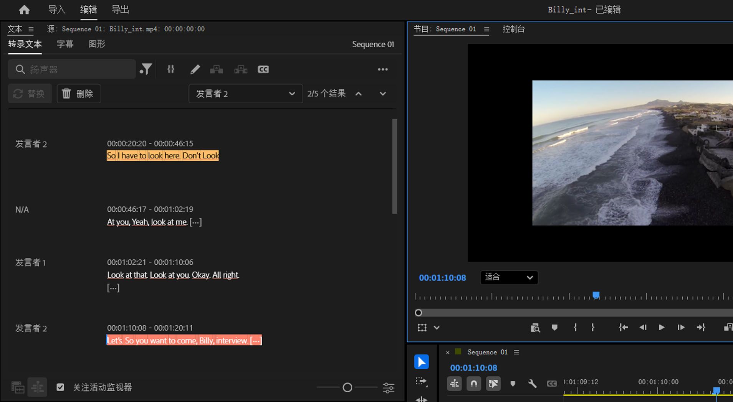Open the 发言者 2 speaker dropdown
The width and height of the screenshot is (733, 402).
(245, 93)
